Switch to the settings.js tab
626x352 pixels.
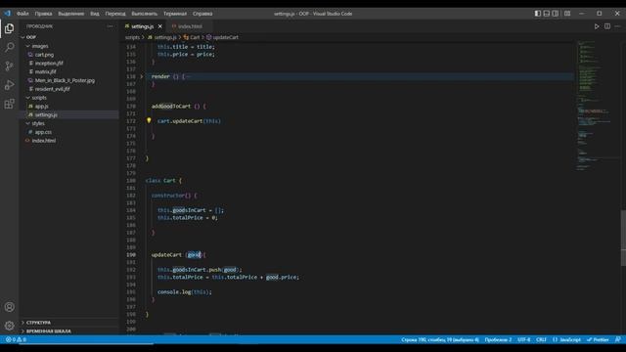(x=142, y=26)
